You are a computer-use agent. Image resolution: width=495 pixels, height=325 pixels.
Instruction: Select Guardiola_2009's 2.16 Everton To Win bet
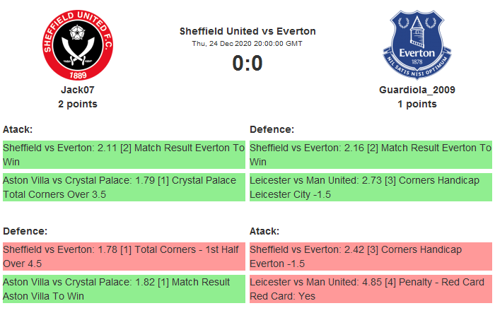pos(371,155)
